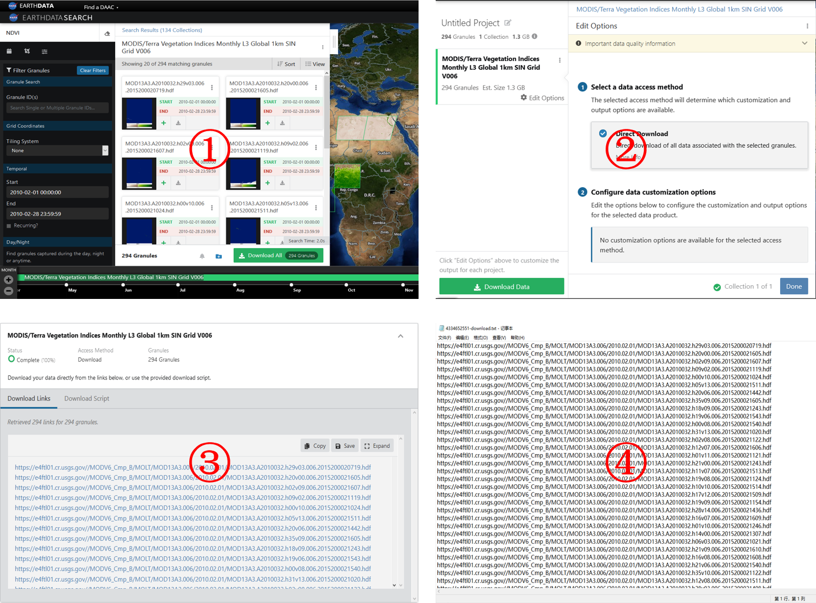Zoom in timeline with plus button
This screenshot has width=816, height=603.
click(x=9, y=280)
